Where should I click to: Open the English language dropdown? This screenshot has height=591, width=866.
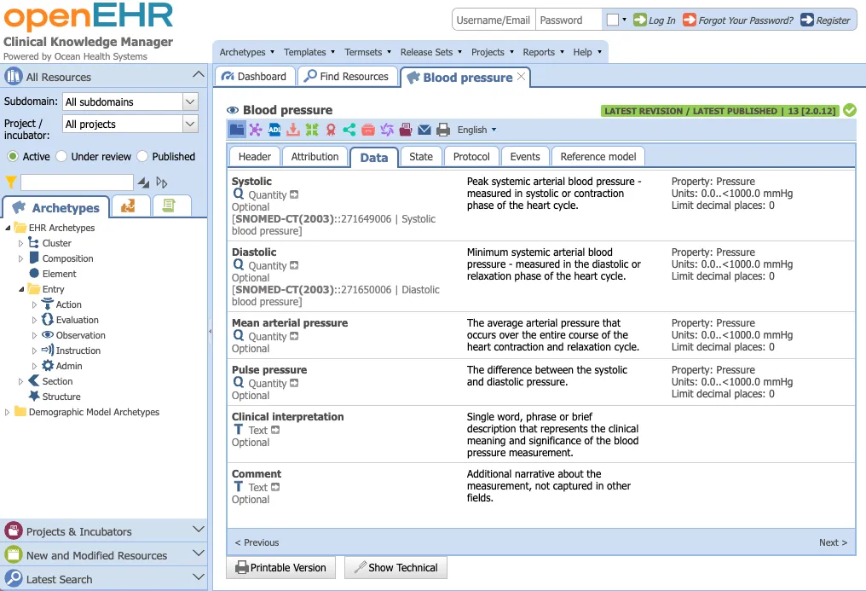click(x=476, y=130)
